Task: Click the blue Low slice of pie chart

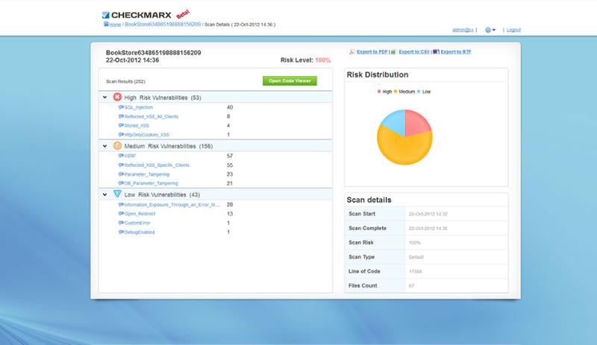Action: [x=394, y=121]
